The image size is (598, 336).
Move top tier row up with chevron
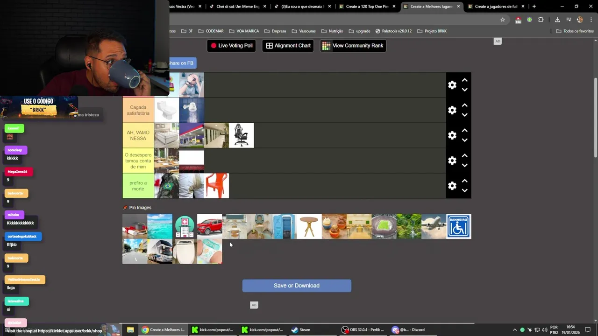click(464, 80)
